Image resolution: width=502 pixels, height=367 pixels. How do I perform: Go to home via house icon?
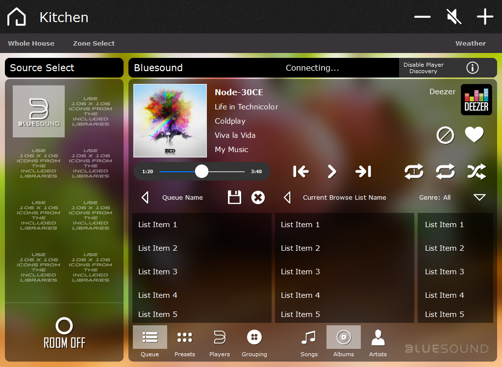[16, 17]
